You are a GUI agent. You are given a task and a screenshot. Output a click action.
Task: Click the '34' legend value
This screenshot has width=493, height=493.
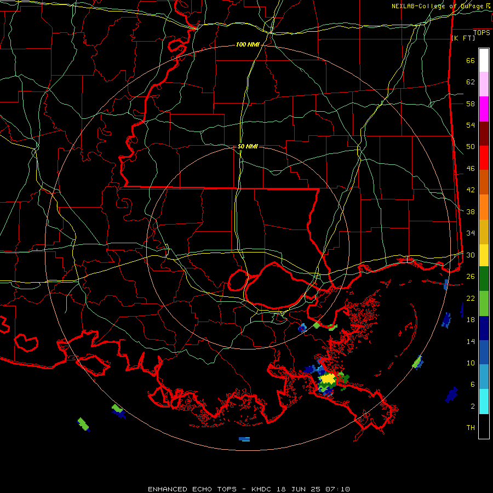pos(471,233)
